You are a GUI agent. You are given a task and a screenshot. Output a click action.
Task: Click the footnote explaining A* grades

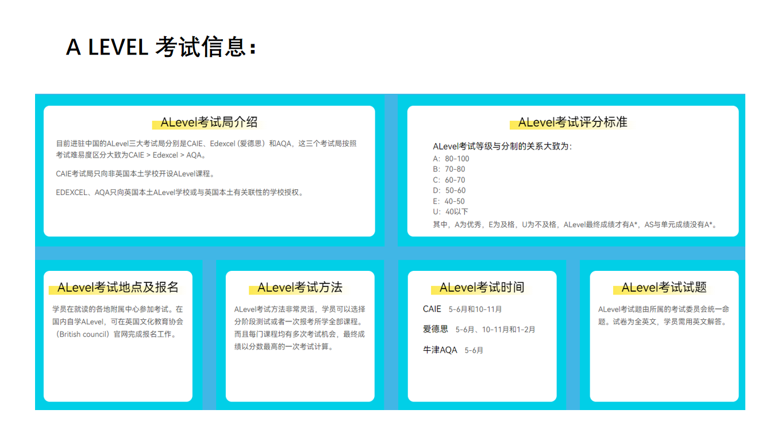(575, 225)
